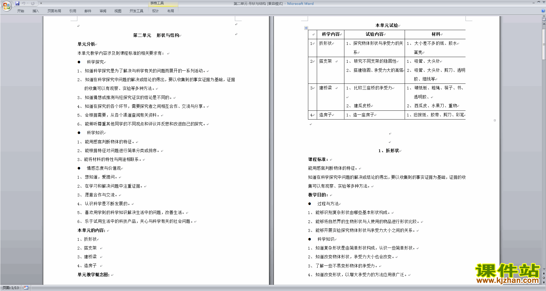The width and height of the screenshot is (546, 291).
Task: Click the table cell 旧报纸、胶带、剪刀、彩笔
Action: [x=439, y=115]
